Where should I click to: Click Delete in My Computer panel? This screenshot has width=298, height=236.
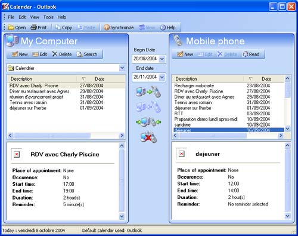tap(62, 54)
